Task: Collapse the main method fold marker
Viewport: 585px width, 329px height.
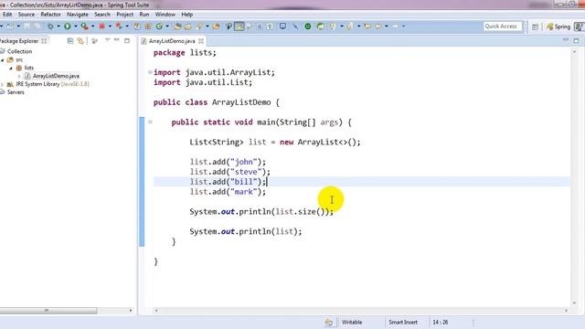Action: (150, 122)
